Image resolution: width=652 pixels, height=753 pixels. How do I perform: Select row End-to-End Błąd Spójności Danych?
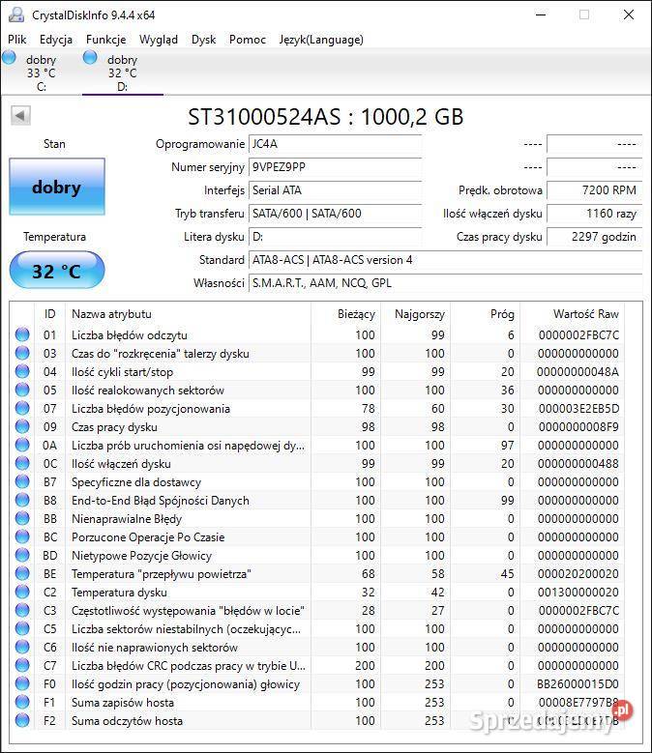coord(317,500)
